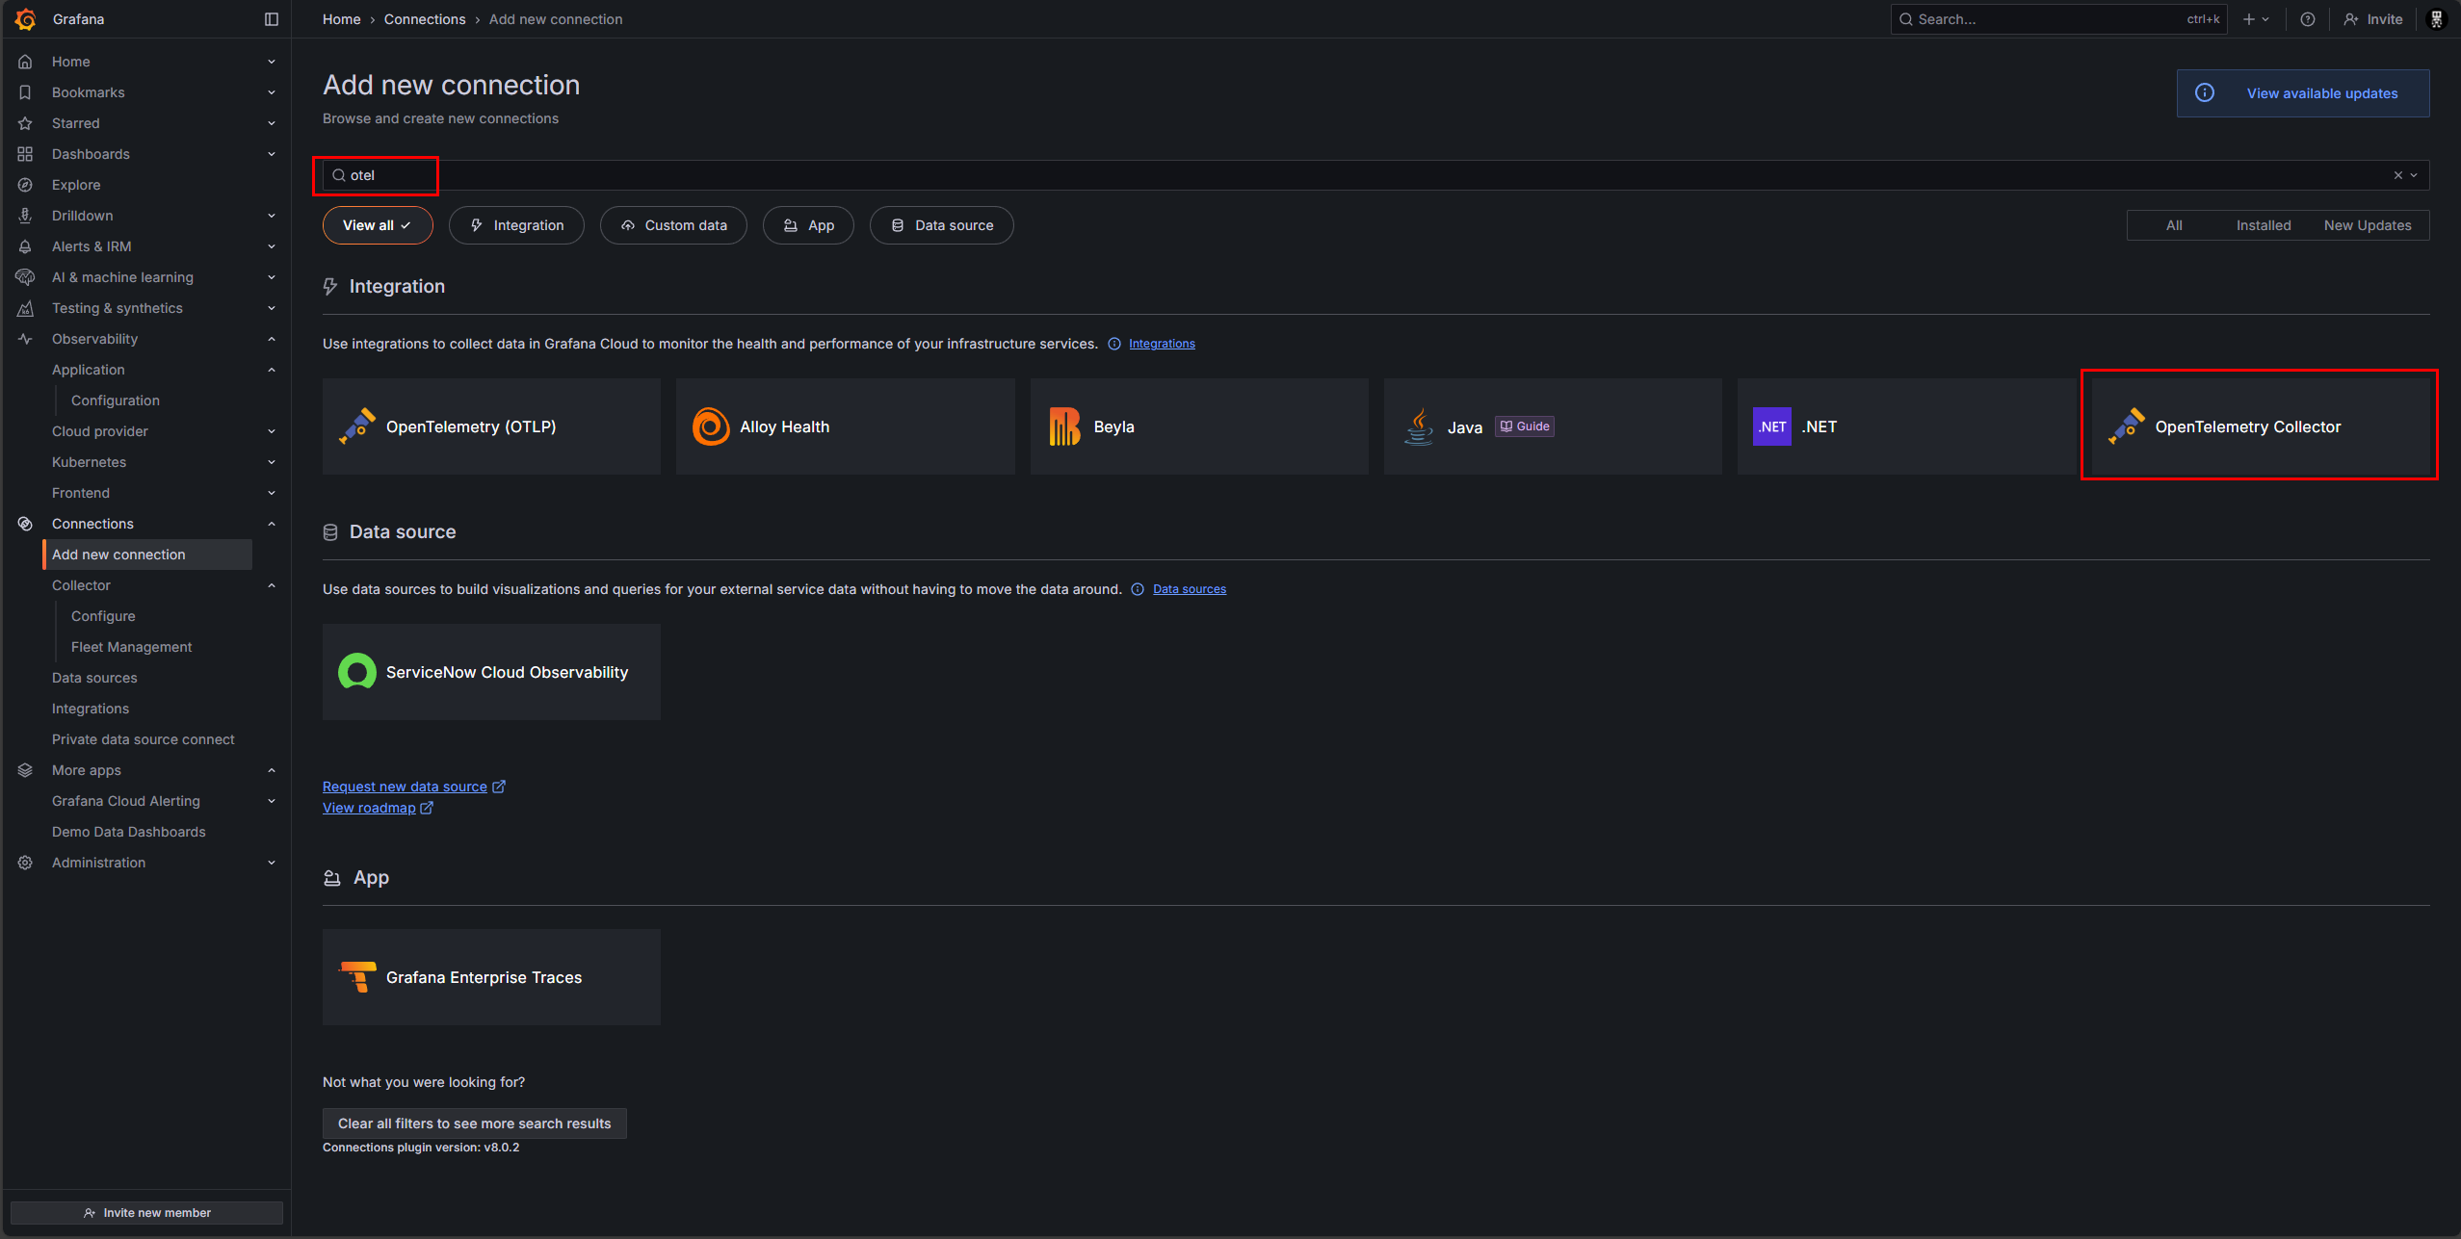Click the Administration gear icon

tap(26, 863)
